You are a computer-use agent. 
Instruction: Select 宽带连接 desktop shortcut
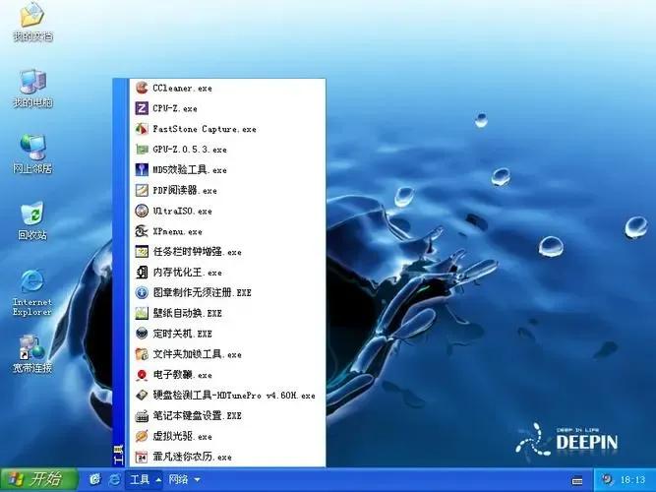click(x=32, y=354)
